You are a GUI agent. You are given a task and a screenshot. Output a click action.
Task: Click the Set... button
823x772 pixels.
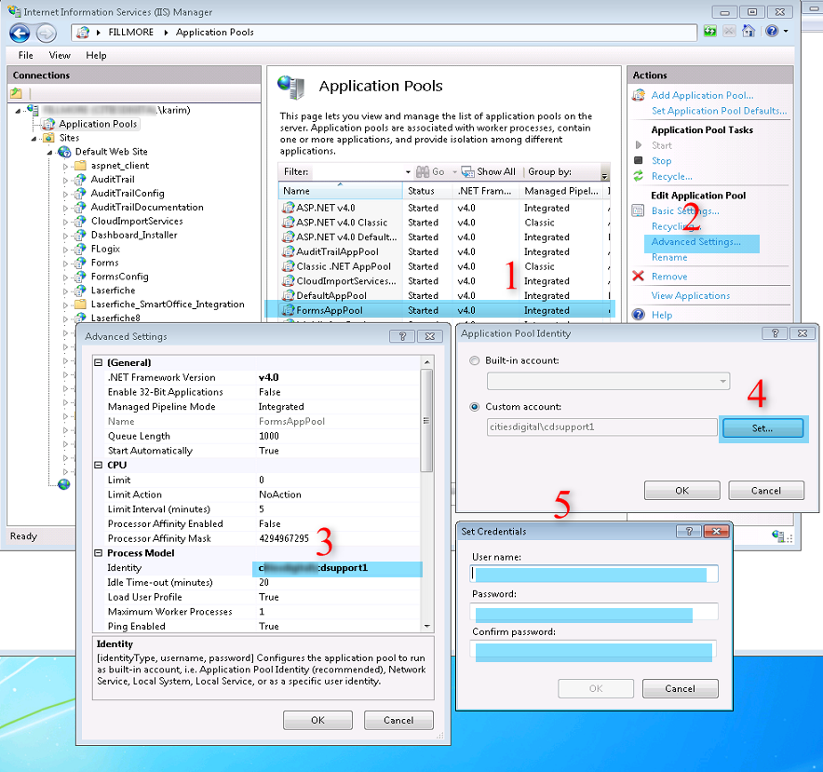[x=762, y=428]
